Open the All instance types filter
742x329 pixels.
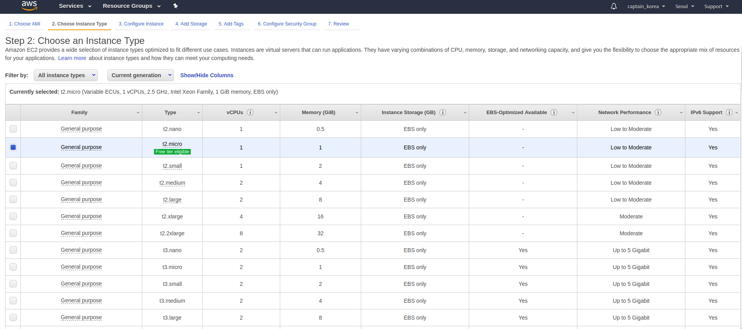point(66,75)
